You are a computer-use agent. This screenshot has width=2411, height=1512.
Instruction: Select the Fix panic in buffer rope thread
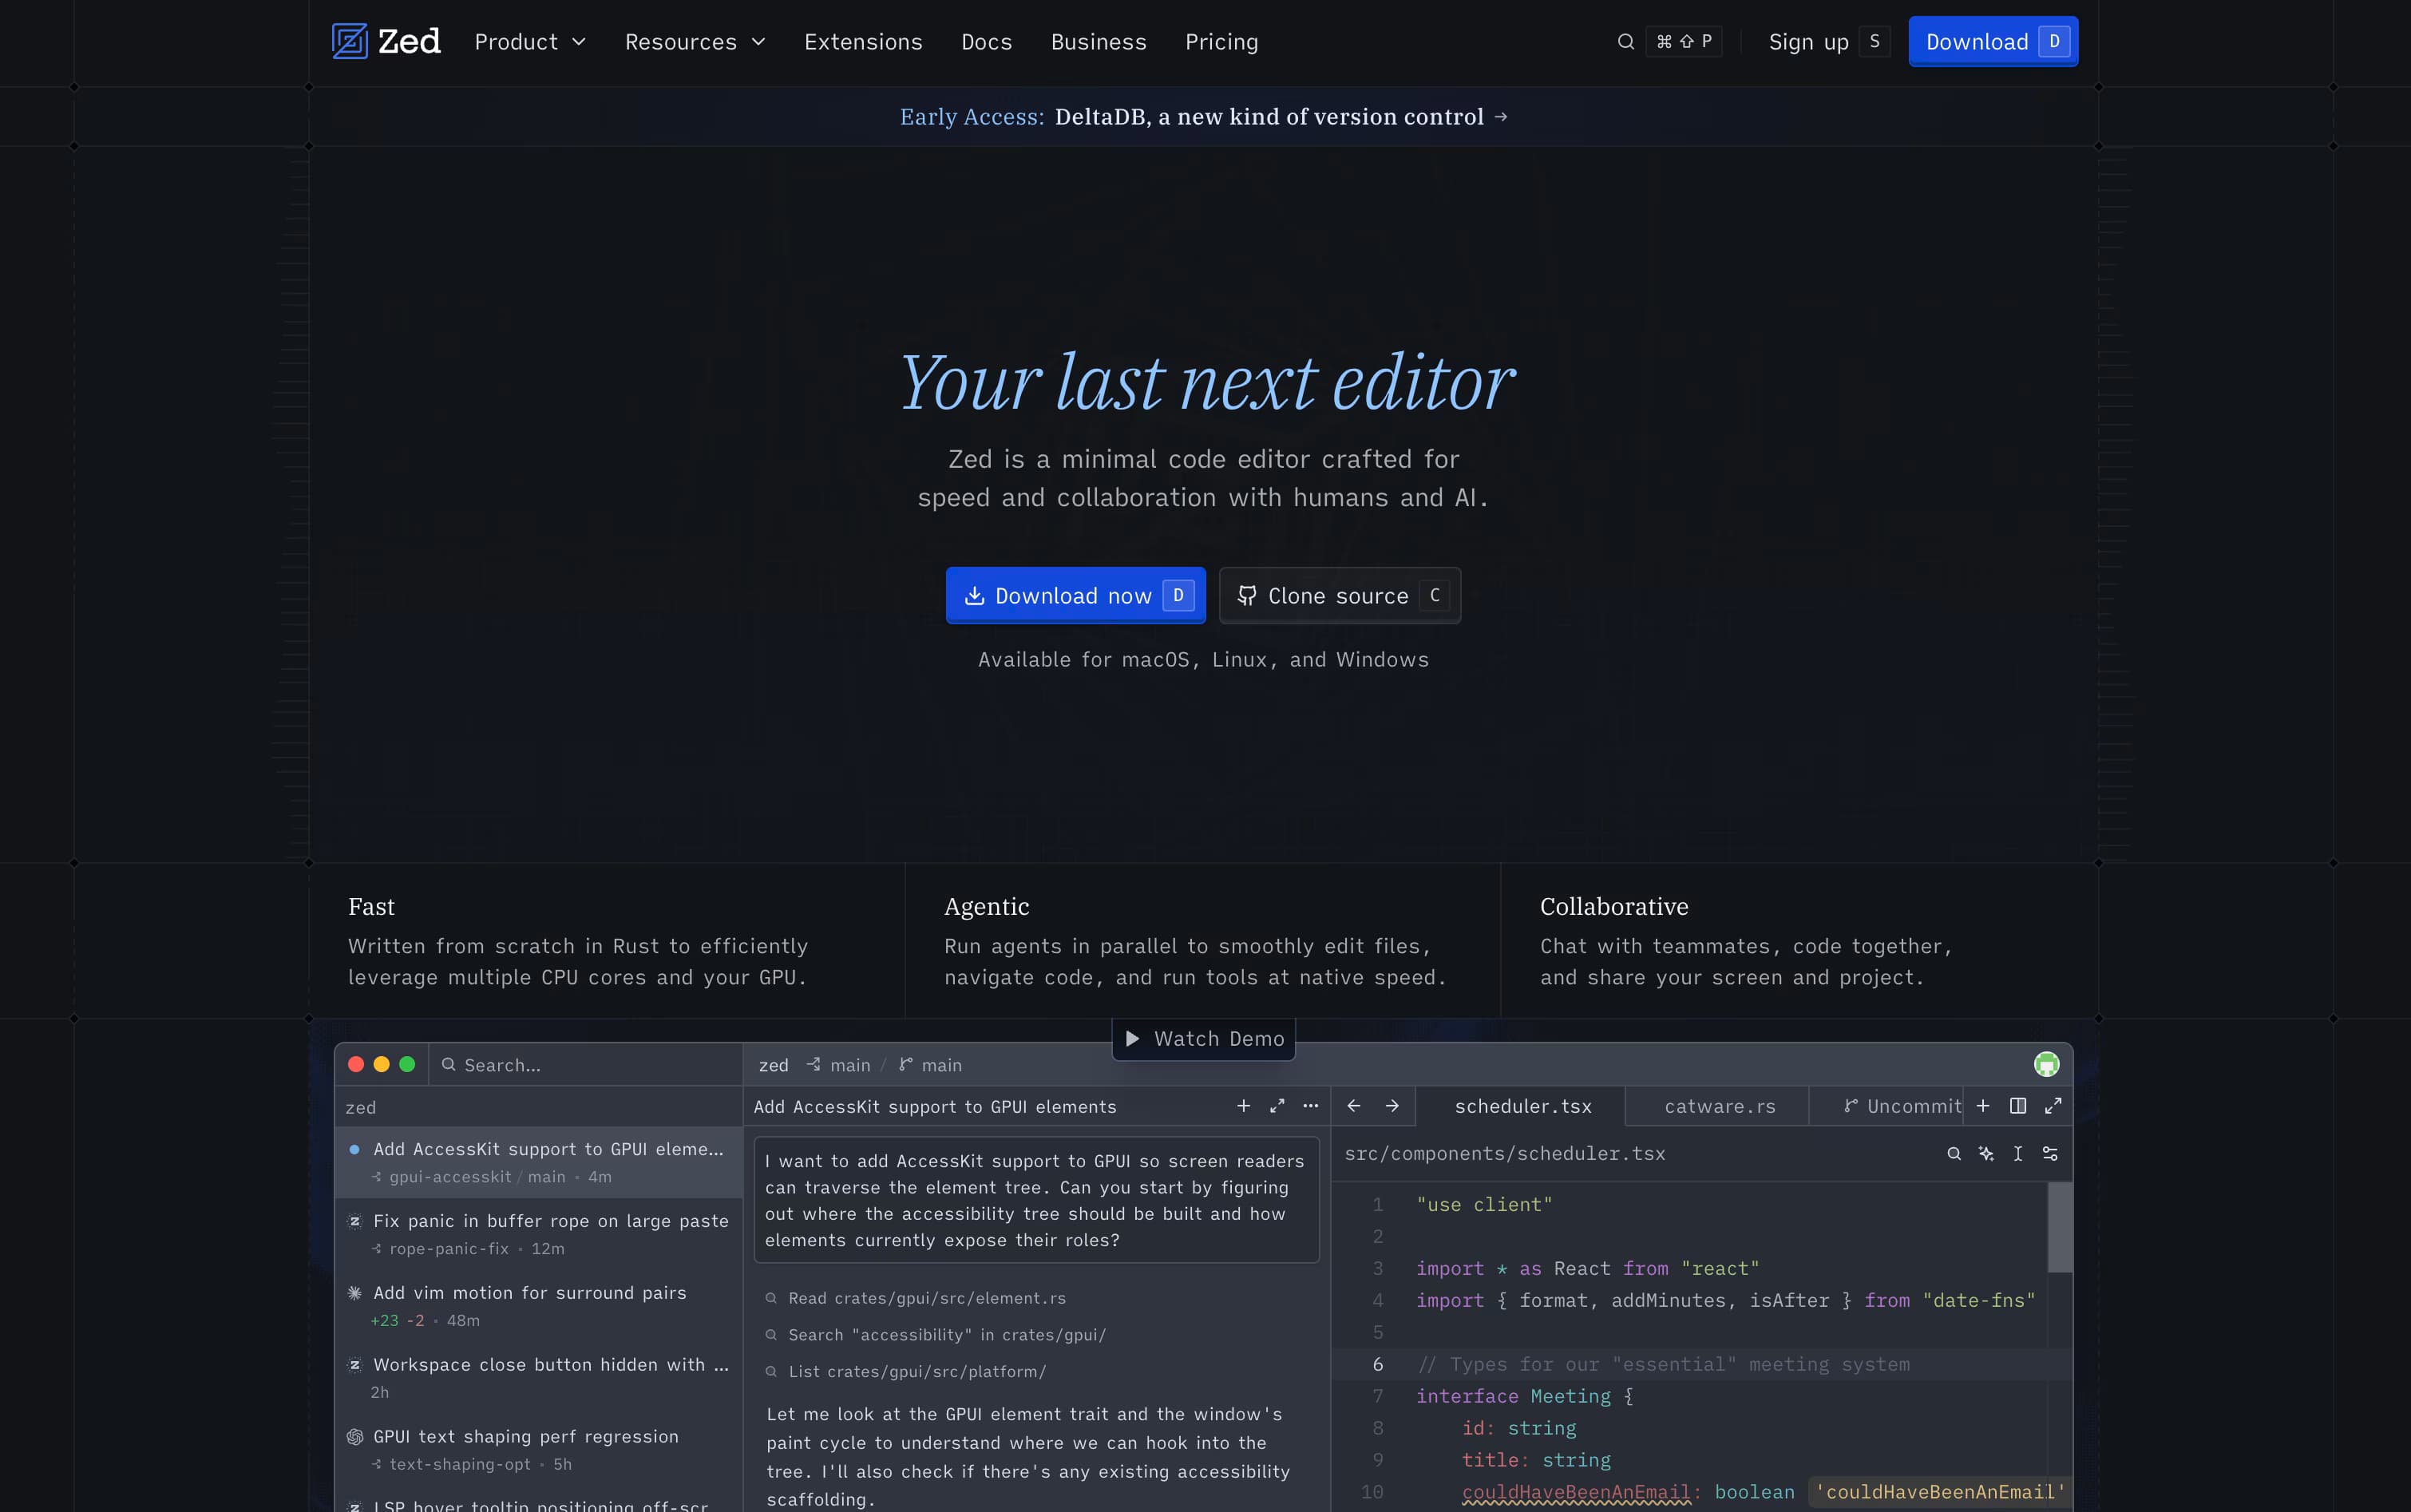coord(539,1234)
